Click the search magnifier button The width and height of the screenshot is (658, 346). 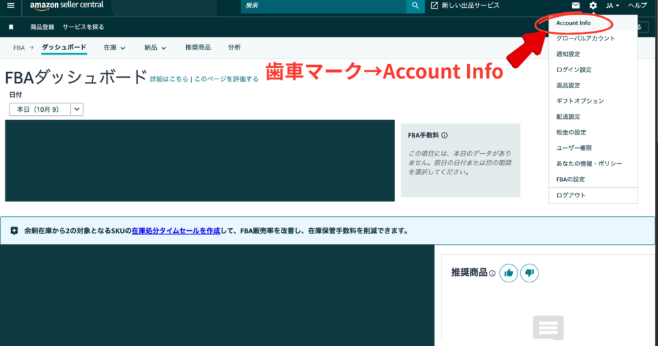[x=416, y=6]
